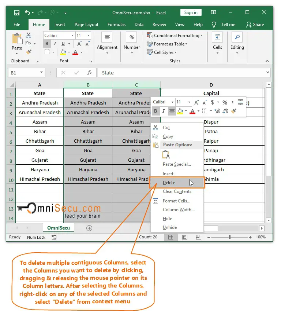281x311 pixels.
Task: Switch to Page Layout view in the status bar
Action: pyautogui.click(x=185, y=237)
